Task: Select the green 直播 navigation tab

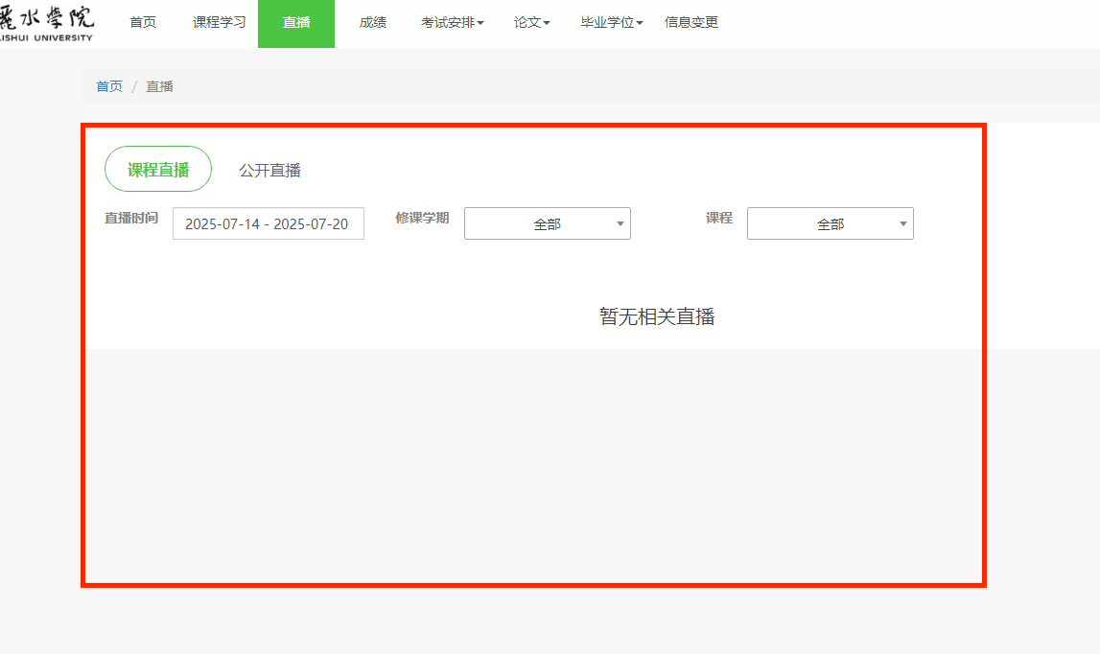Action: [x=296, y=23]
